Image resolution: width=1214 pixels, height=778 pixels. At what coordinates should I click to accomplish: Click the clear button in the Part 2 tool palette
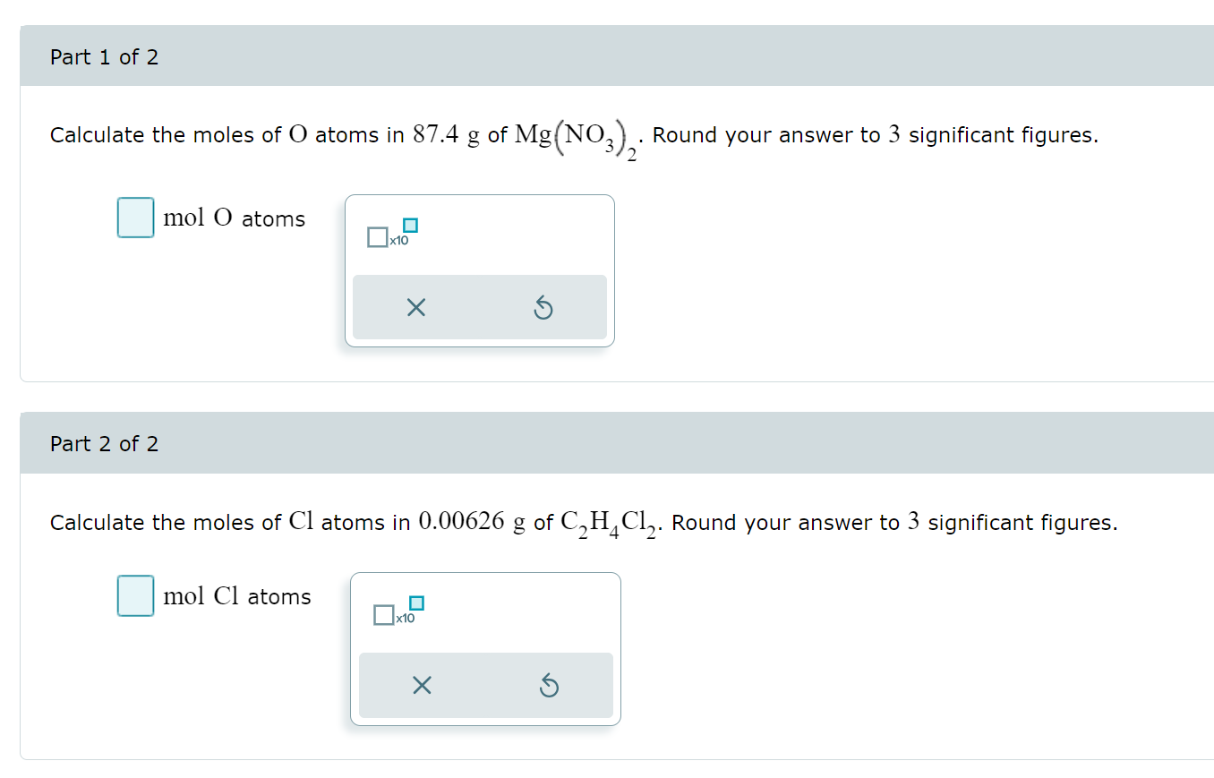coord(422,685)
